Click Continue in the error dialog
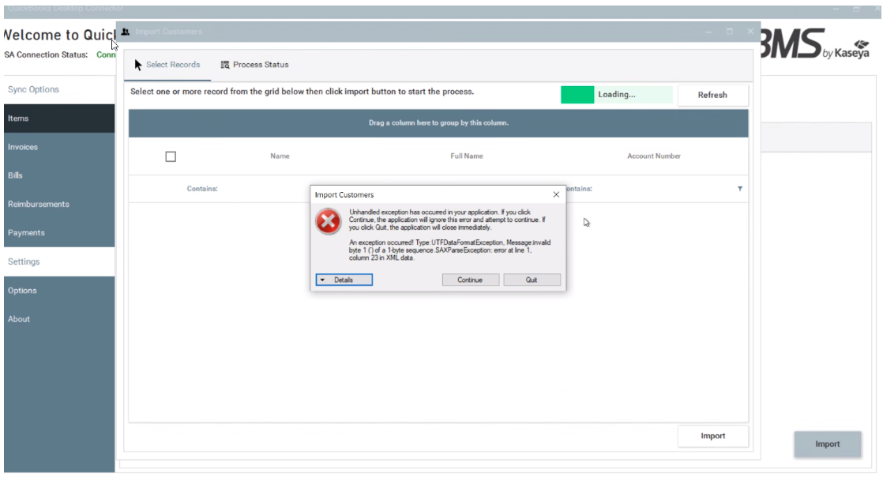 [x=470, y=280]
